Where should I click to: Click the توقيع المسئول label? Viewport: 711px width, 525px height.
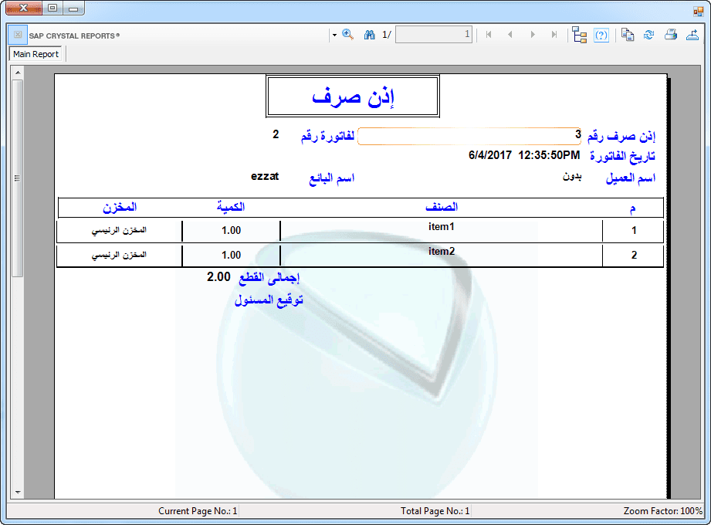coord(269,300)
